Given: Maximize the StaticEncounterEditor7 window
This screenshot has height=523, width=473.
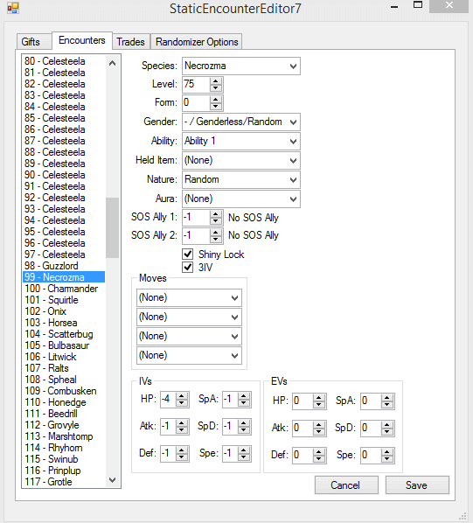Looking at the screenshot, I should point(418,5).
